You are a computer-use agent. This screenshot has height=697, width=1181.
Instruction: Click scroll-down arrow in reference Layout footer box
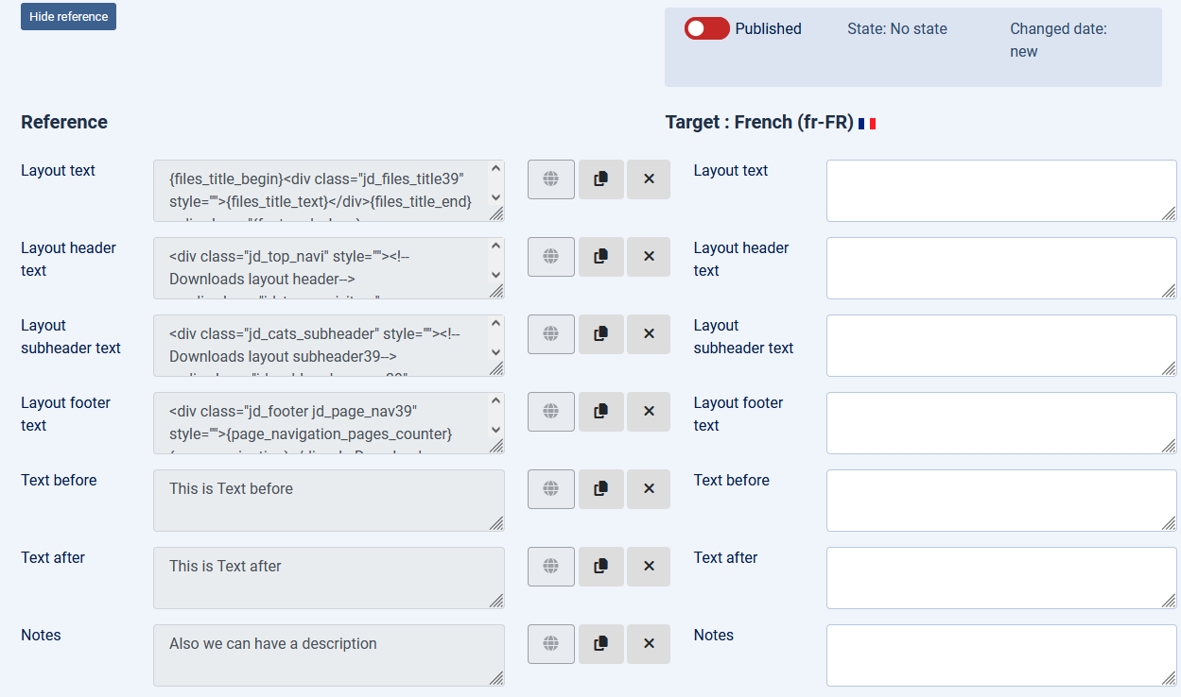(x=496, y=430)
